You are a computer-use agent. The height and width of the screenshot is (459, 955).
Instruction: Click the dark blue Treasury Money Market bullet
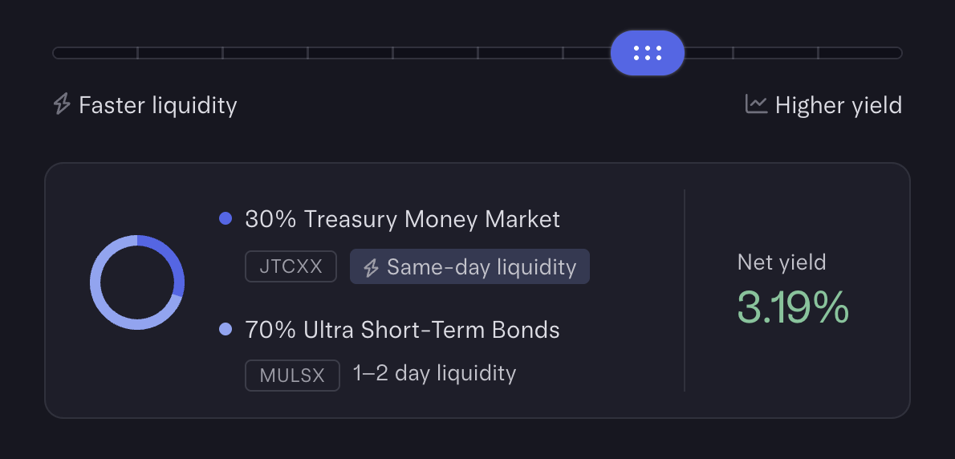[226, 218]
